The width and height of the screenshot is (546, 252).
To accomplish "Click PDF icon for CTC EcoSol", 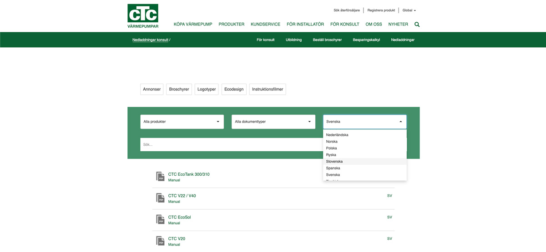I will pyautogui.click(x=160, y=219).
